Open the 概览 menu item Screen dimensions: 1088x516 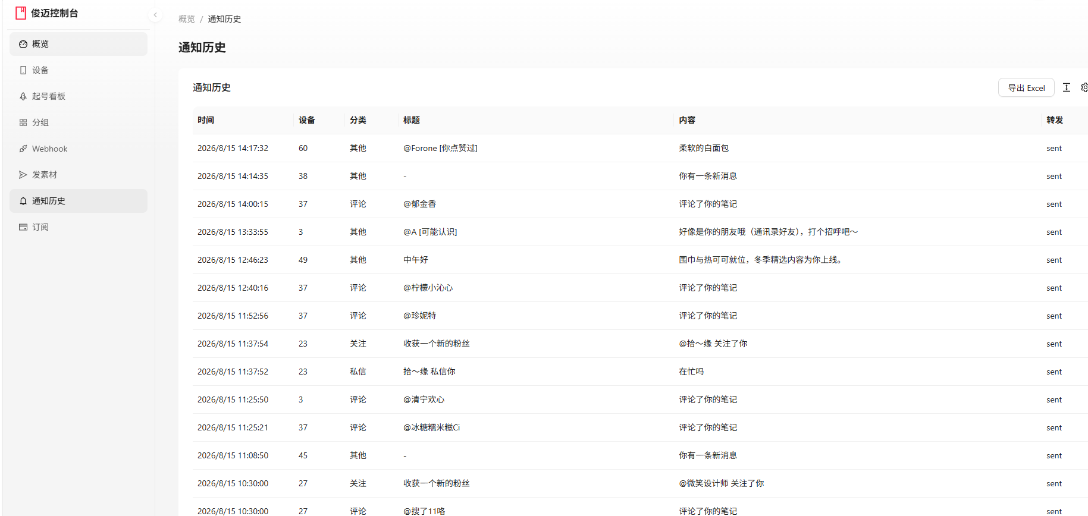(79, 44)
